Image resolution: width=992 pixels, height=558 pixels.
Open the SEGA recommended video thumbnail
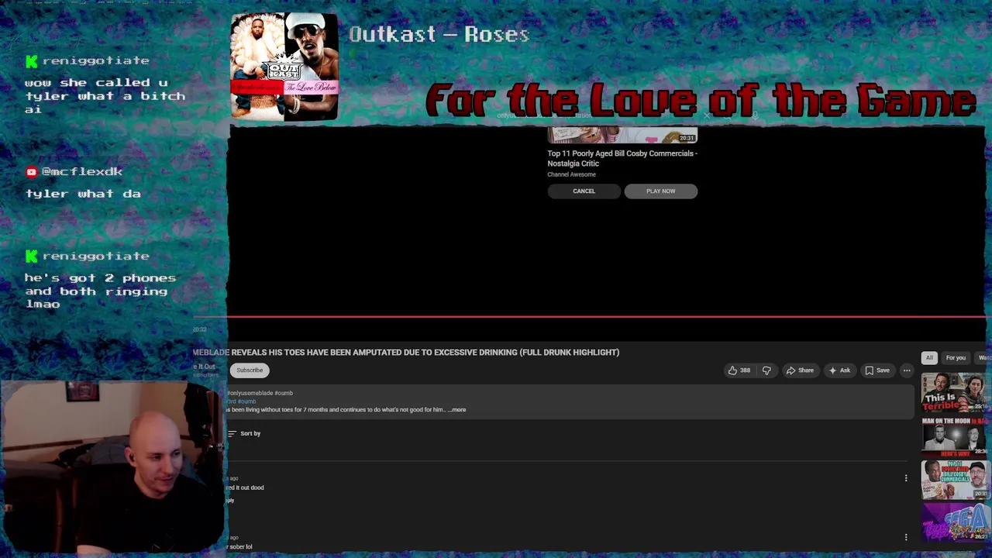955,522
